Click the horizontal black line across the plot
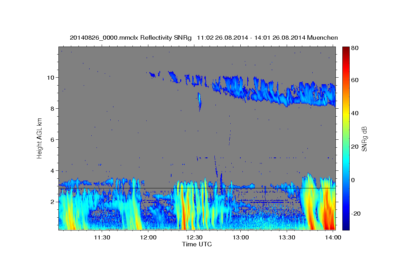415x276 pixels. (197, 188)
